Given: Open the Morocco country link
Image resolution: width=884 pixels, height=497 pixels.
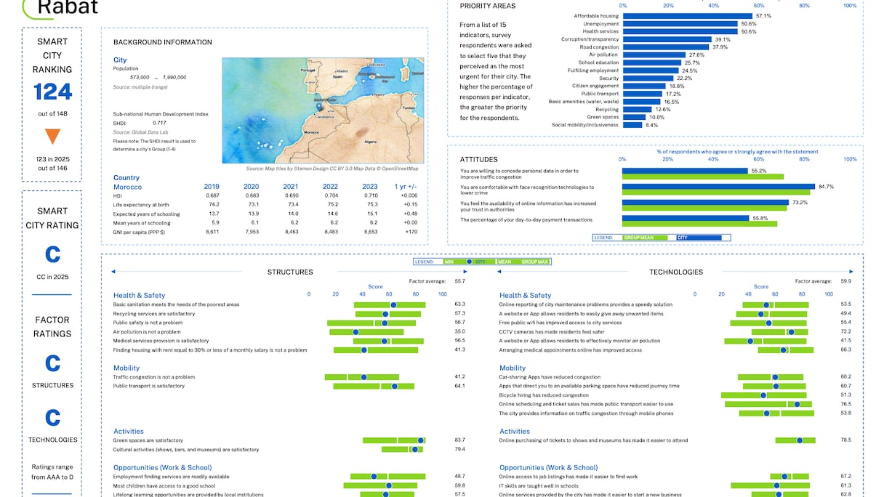Looking at the screenshot, I should 128,187.
